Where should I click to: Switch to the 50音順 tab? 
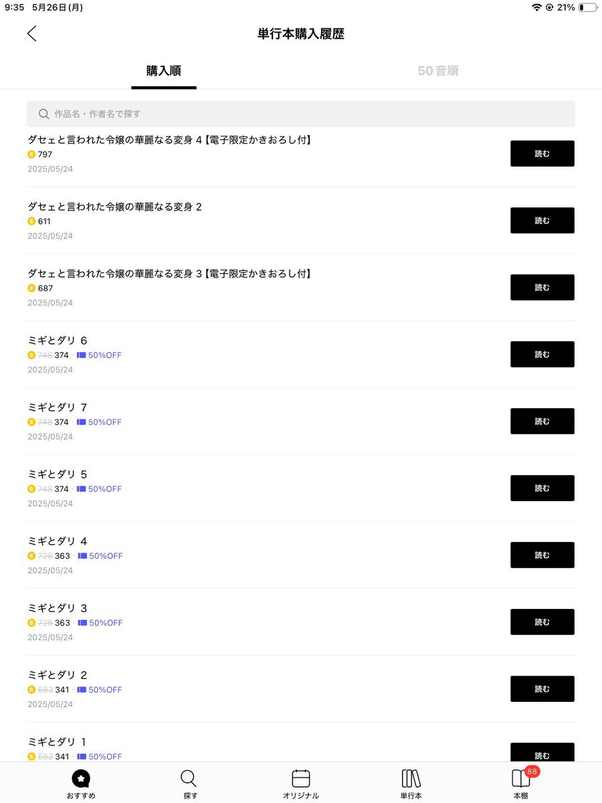(438, 71)
